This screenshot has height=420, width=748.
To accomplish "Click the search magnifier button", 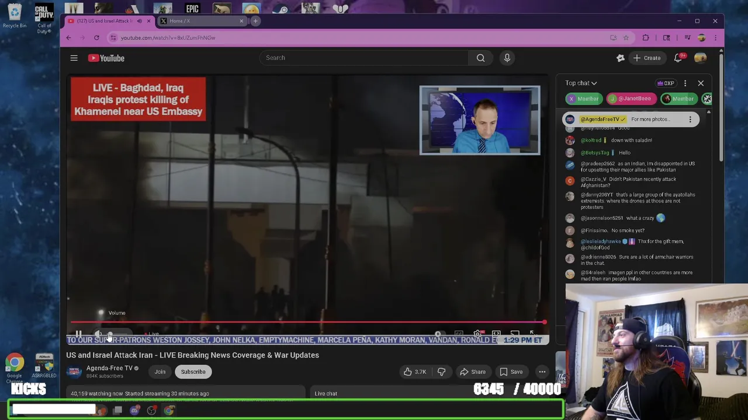I will click(x=480, y=58).
